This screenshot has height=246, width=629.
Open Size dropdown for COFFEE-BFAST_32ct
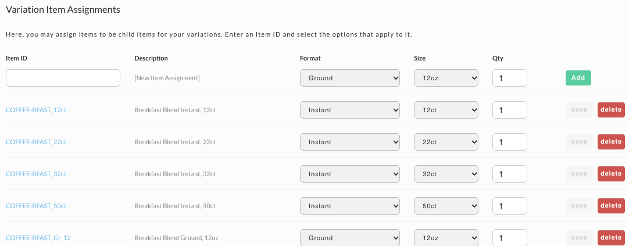click(x=446, y=174)
